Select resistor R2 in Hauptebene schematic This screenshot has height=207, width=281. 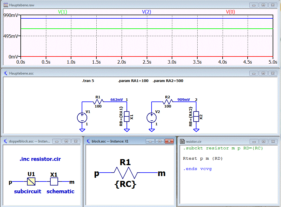[x=167, y=102]
